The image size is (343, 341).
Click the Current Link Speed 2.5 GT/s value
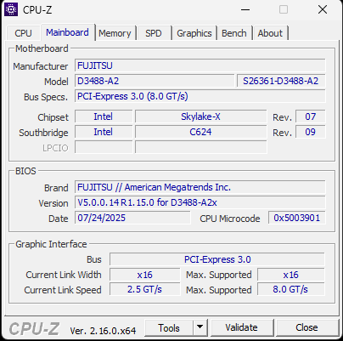[x=145, y=289]
